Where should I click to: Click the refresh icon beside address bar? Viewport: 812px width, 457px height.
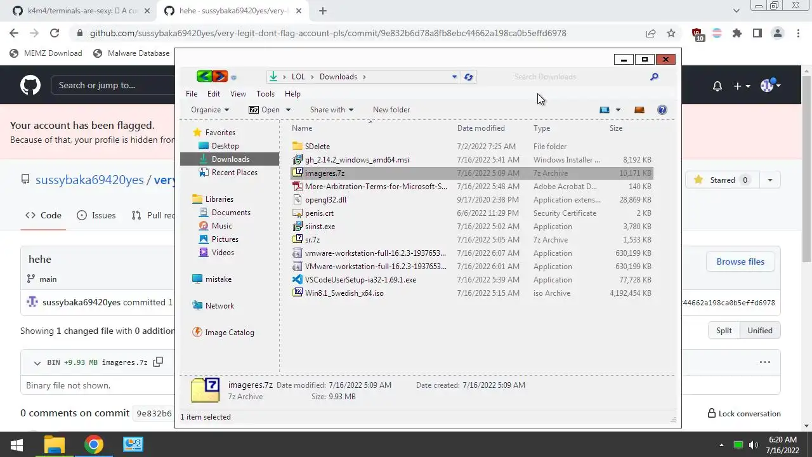point(469,77)
